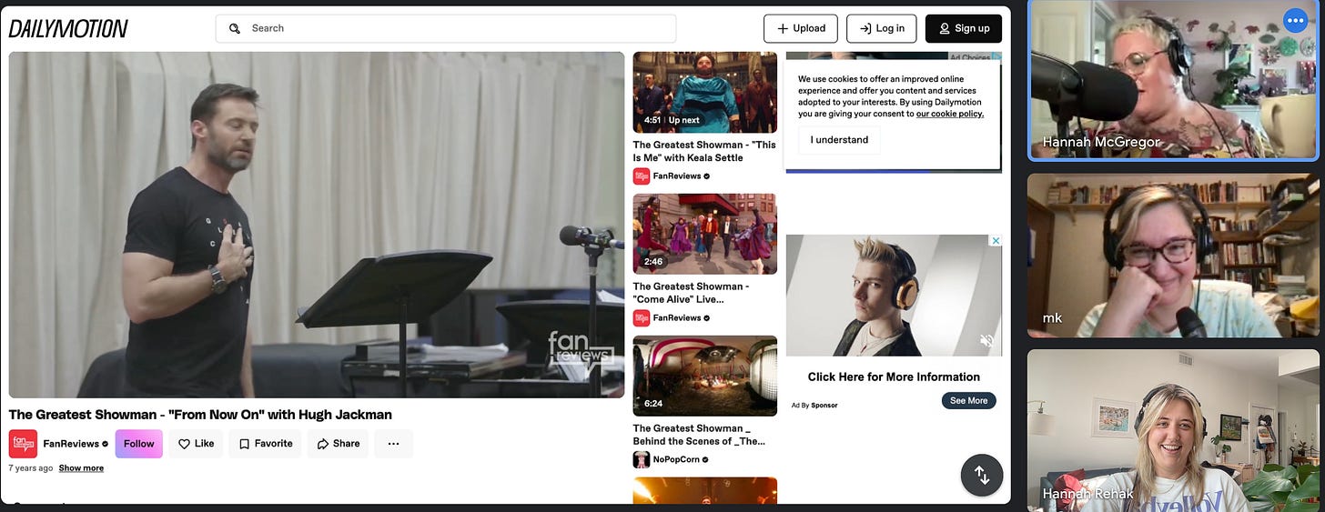
Task: Open "This Is Me" with Keala Settle title
Action: coord(704,151)
